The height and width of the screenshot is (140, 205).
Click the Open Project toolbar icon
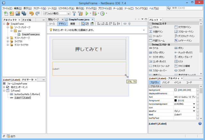tap(18, 13)
